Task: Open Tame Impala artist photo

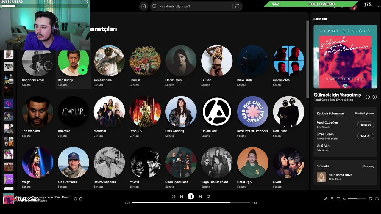Action: 109,61
